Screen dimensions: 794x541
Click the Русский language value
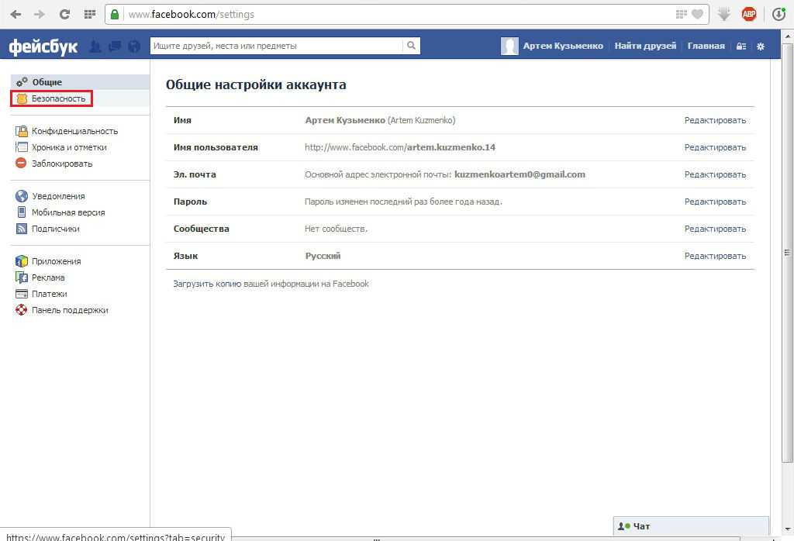pyautogui.click(x=323, y=256)
